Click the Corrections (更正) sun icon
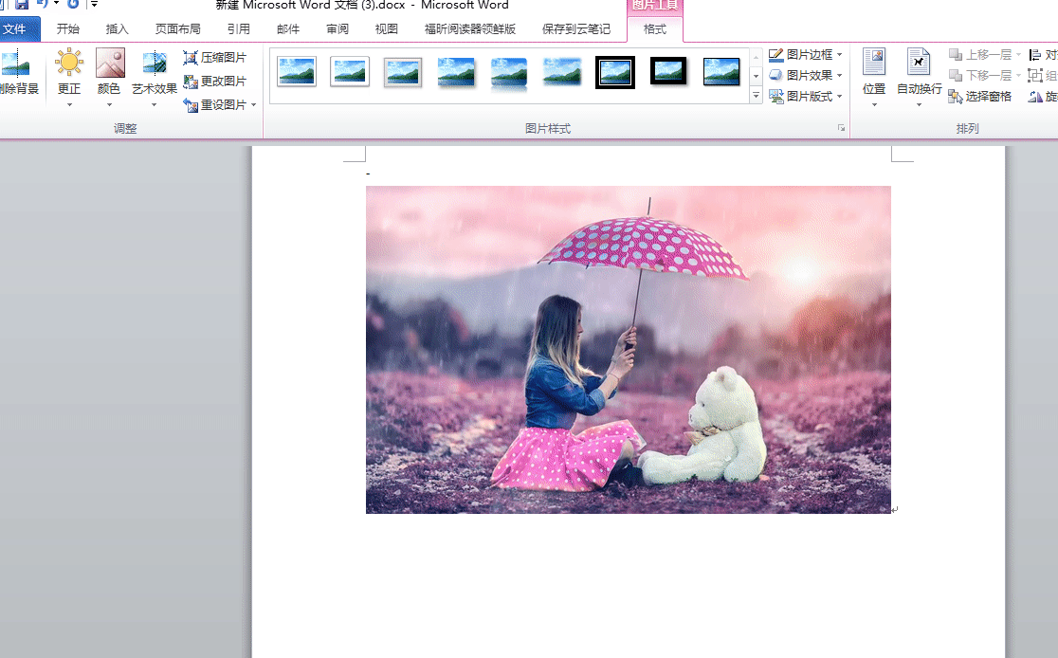The image size is (1058, 658). 69,64
